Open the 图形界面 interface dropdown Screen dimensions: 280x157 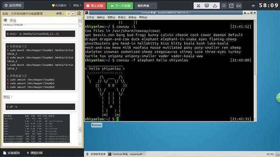[146, 6]
